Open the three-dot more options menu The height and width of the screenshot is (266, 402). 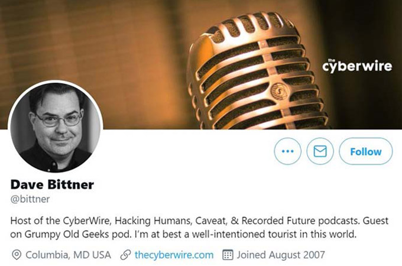[287, 151]
